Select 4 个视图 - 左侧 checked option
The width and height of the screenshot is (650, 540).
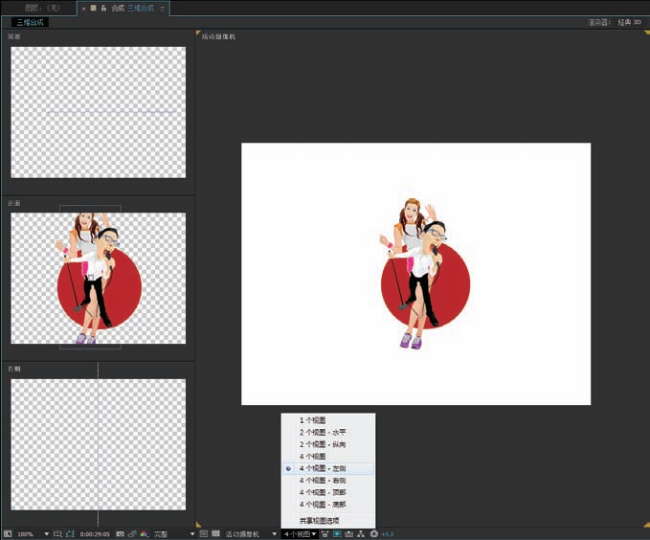[x=328, y=468]
